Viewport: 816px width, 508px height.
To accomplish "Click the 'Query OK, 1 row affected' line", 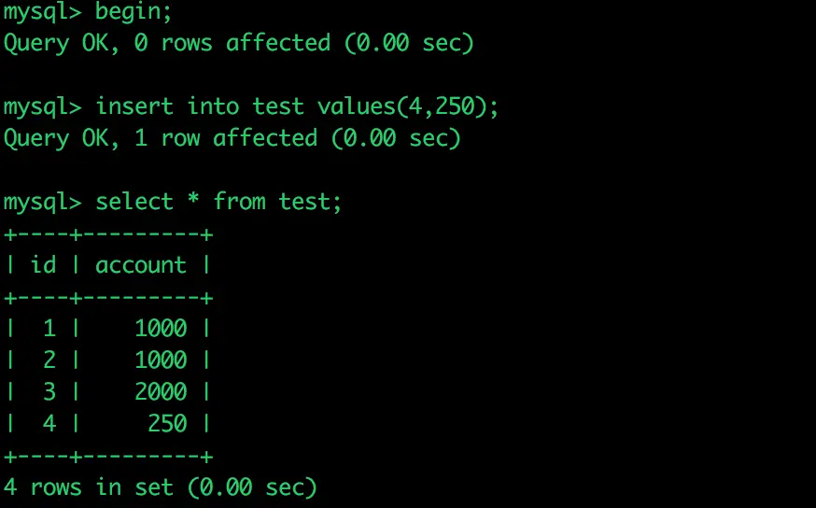I will tap(232, 138).
